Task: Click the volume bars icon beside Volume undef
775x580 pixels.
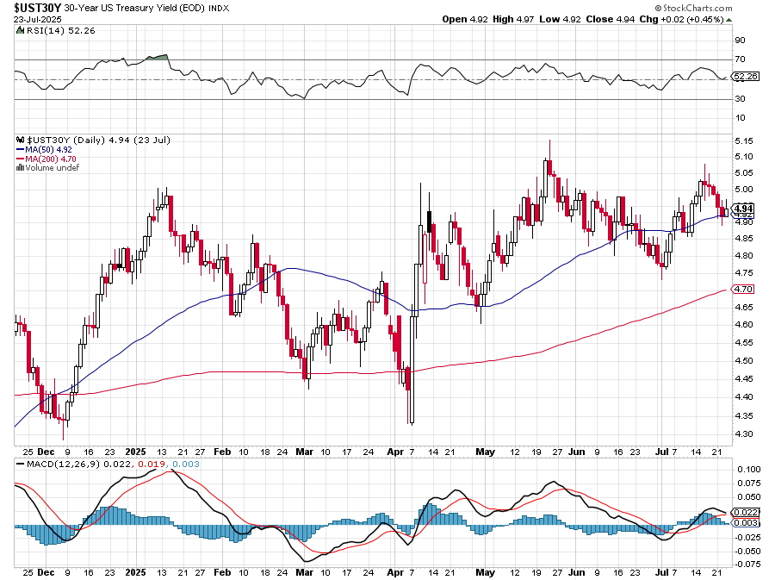Action: point(20,167)
